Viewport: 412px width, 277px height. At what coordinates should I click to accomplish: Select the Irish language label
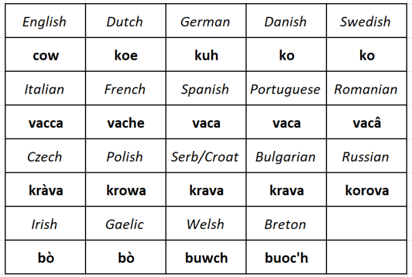tap(44, 224)
